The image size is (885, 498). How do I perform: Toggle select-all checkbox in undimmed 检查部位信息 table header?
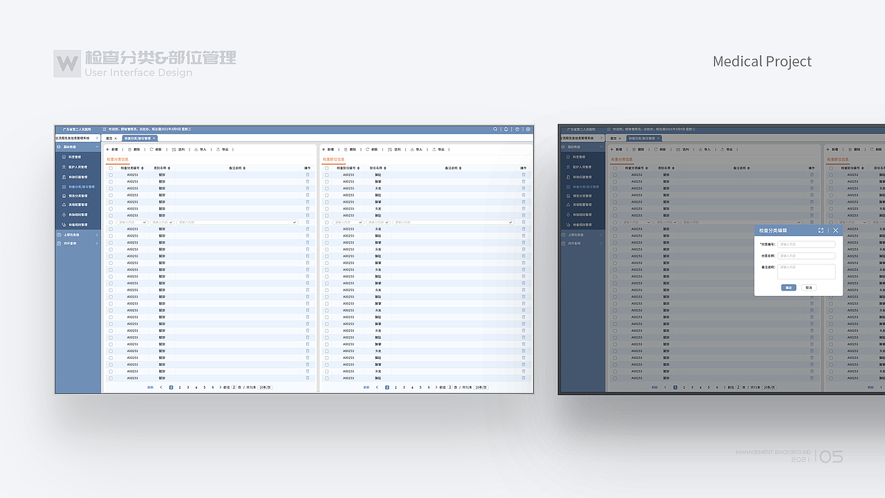click(x=326, y=168)
